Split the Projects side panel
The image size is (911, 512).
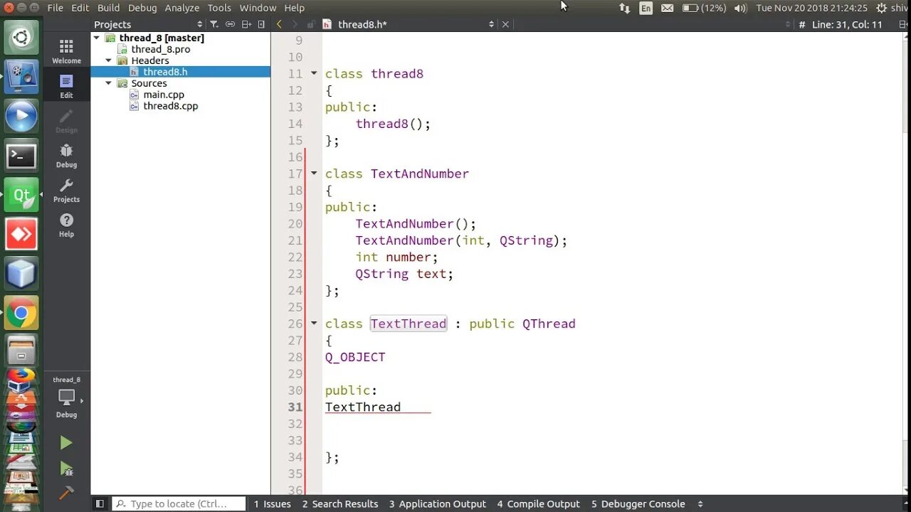point(246,24)
